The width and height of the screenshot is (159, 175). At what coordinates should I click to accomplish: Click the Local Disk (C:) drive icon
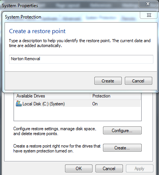coord(19,103)
